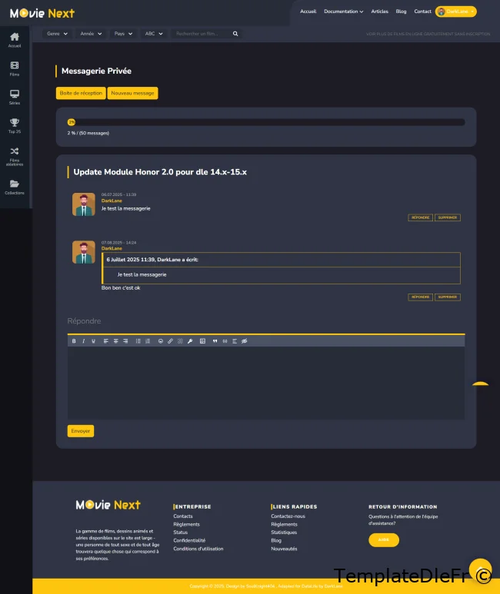Click the Nouveau message button
This screenshot has width=500, height=594.
coord(132,93)
